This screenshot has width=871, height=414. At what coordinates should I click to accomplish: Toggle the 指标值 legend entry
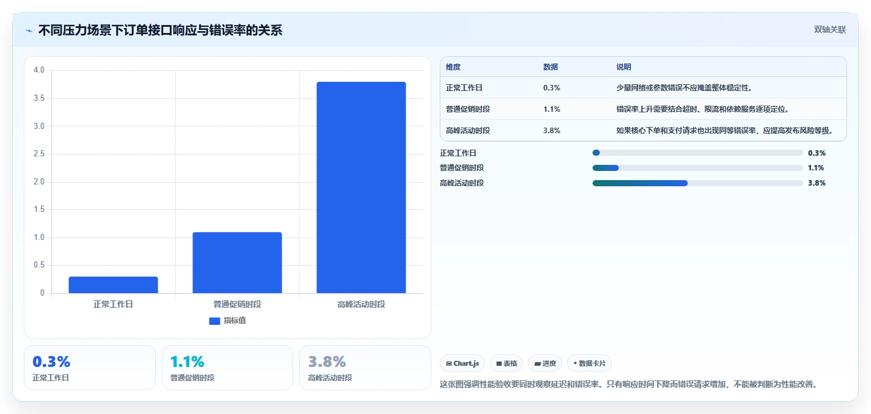pos(227,321)
